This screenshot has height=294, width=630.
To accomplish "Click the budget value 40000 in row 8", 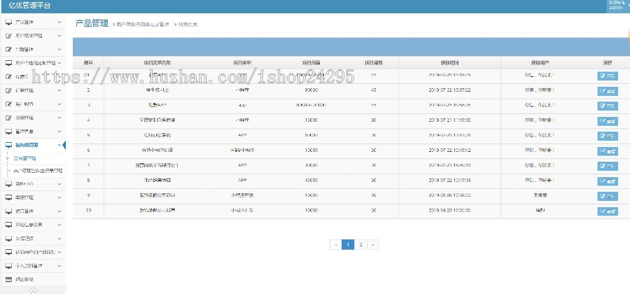I will (x=311, y=181).
